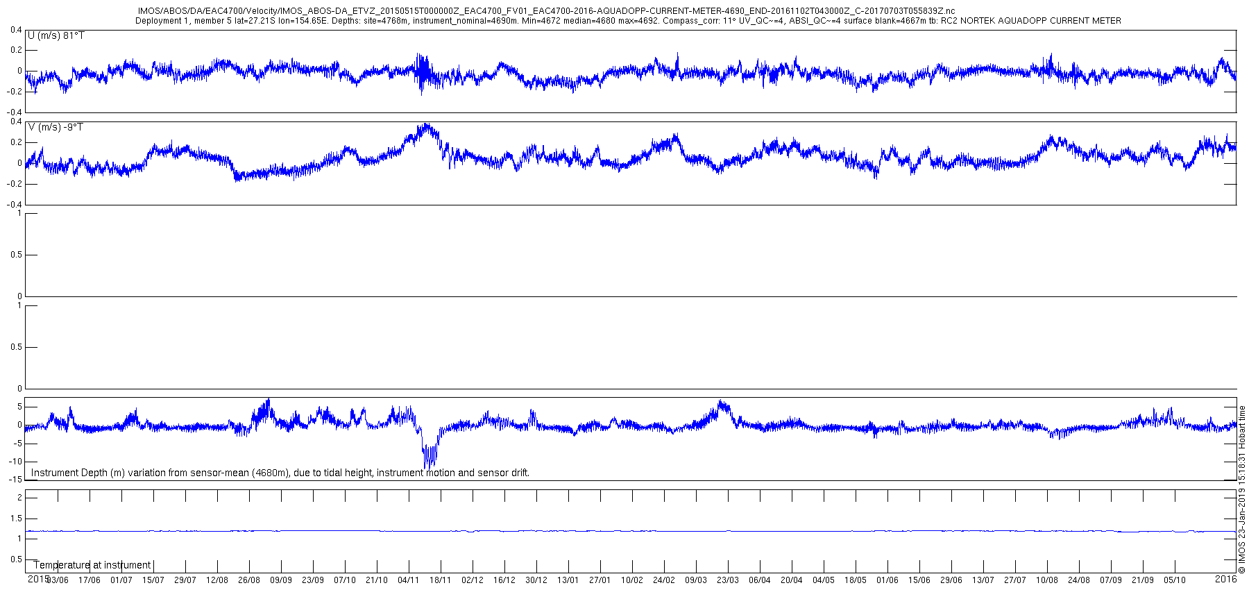Click the '30/12' date tick label

pyautogui.click(x=536, y=580)
